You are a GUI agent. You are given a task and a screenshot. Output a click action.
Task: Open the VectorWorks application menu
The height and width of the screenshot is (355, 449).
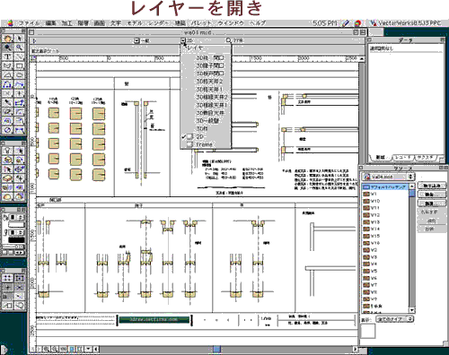[405, 23]
